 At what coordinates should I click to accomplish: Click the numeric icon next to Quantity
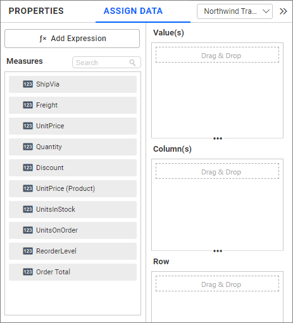[28, 147]
